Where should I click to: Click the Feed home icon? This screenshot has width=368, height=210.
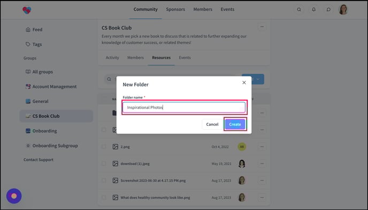tap(28, 29)
